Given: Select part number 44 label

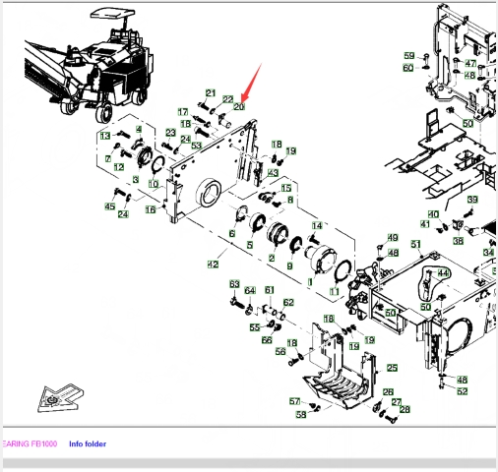Looking at the screenshot, I should click(x=443, y=273).
